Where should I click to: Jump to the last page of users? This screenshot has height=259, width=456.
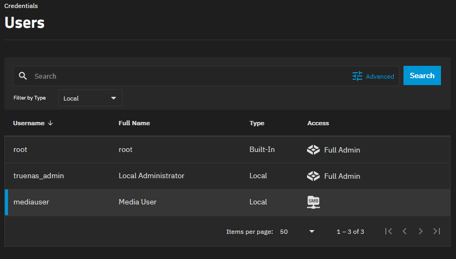click(x=437, y=231)
